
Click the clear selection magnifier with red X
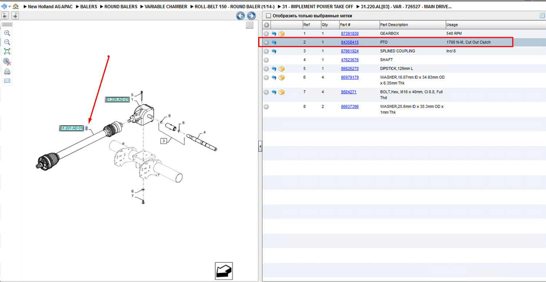pyautogui.click(x=7, y=61)
